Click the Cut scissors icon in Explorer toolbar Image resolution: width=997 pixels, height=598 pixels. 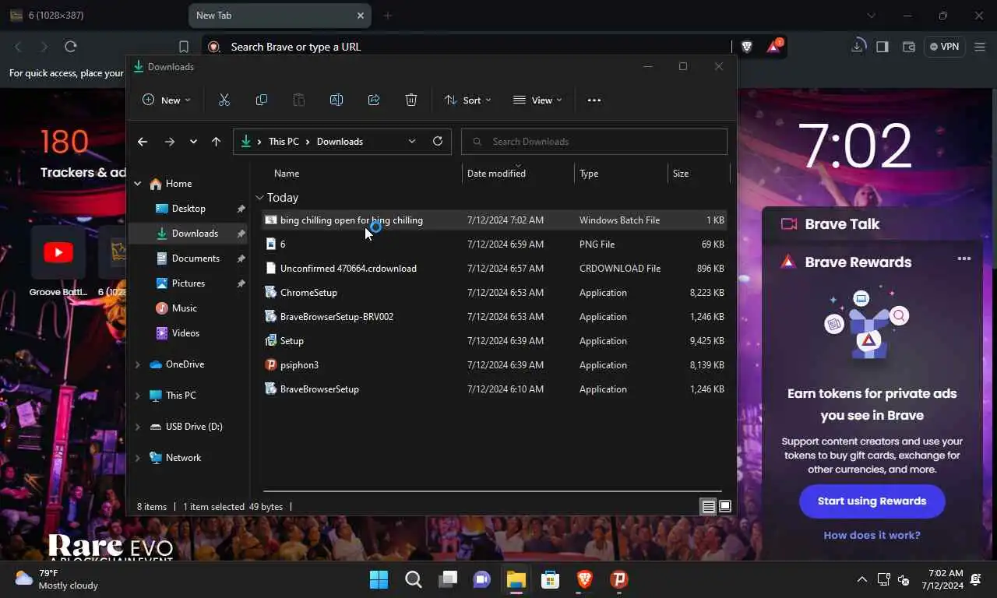tap(224, 100)
